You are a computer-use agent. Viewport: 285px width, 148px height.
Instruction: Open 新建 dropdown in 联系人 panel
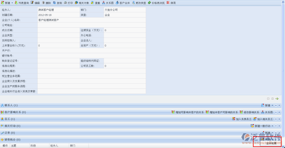coord(272,105)
